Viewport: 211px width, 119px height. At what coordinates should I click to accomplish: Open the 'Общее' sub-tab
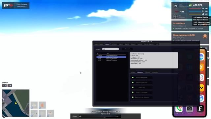pyautogui.click(x=133, y=72)
